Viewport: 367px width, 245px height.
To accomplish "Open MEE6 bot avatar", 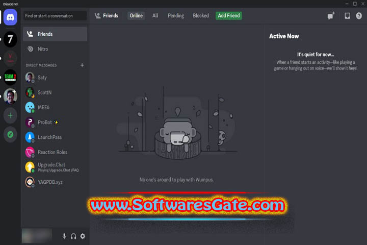I will [x=30, y=107].
